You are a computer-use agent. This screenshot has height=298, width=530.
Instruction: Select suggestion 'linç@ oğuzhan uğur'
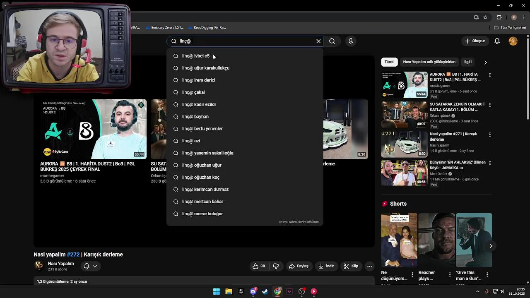pos(245,165)
